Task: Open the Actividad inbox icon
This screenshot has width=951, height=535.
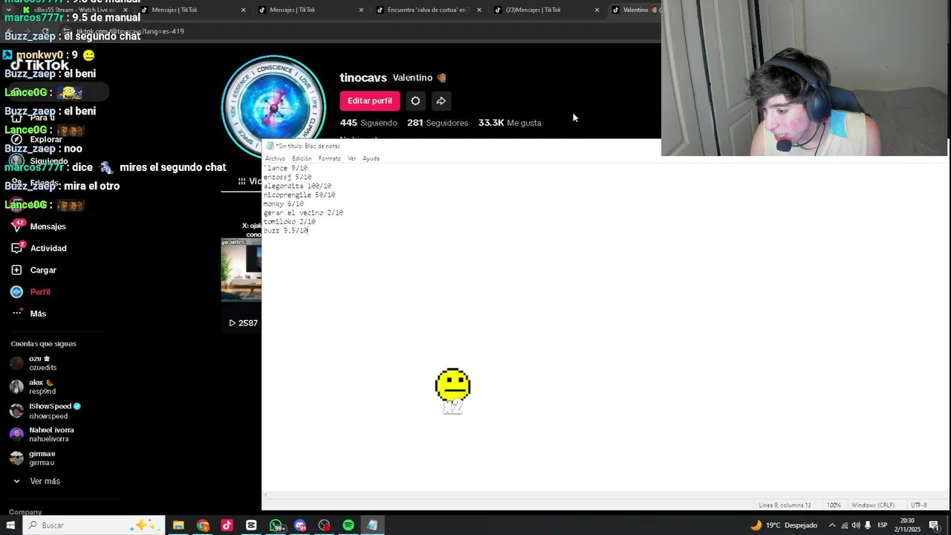Action: pos(16,247)
